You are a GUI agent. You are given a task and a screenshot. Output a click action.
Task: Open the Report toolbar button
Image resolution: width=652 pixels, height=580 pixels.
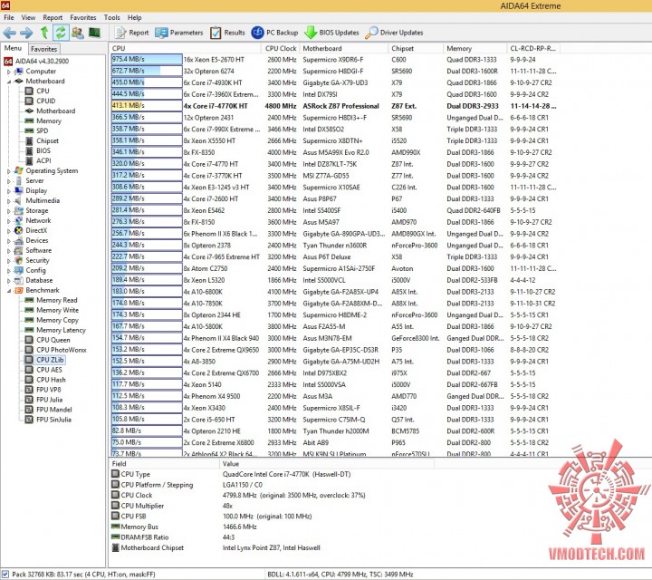[132, 33]
